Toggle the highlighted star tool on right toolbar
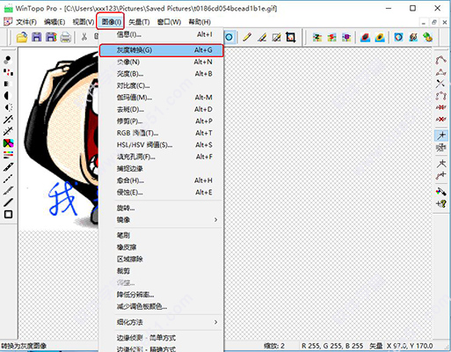 (x=440, y=136)
